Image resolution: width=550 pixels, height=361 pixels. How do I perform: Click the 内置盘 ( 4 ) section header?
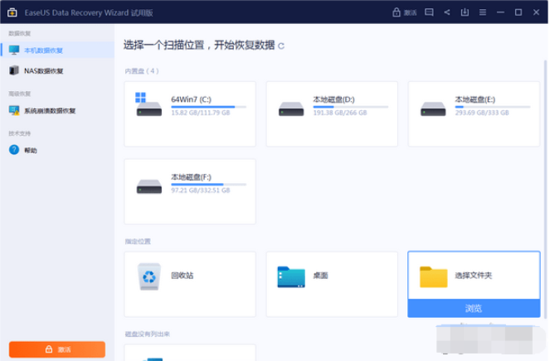(x=142, y=71)
